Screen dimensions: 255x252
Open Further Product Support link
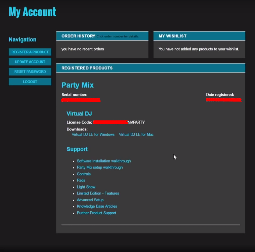point(97,213)
